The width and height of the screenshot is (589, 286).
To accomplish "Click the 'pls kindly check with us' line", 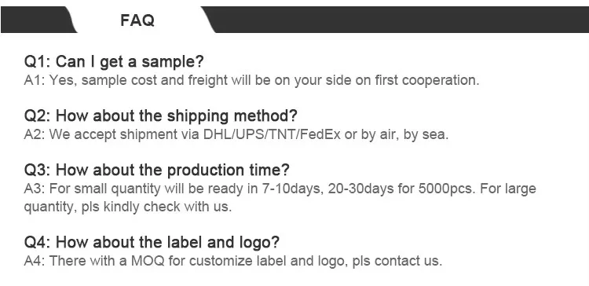I will [128, 207].
